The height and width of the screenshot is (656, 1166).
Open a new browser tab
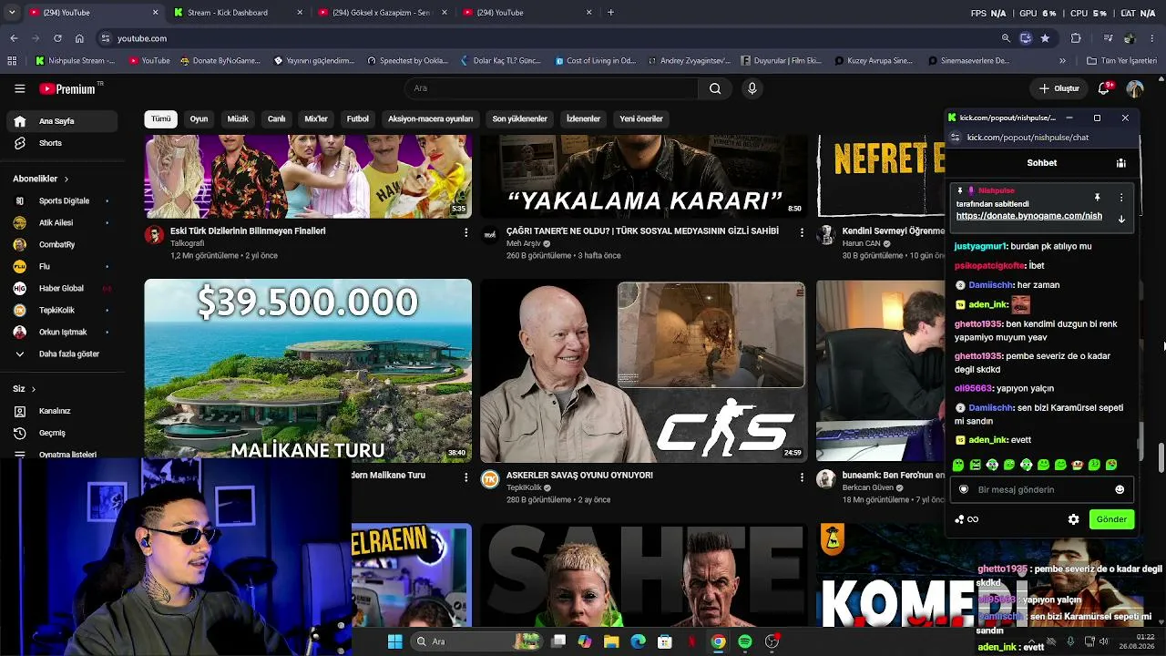610,13
